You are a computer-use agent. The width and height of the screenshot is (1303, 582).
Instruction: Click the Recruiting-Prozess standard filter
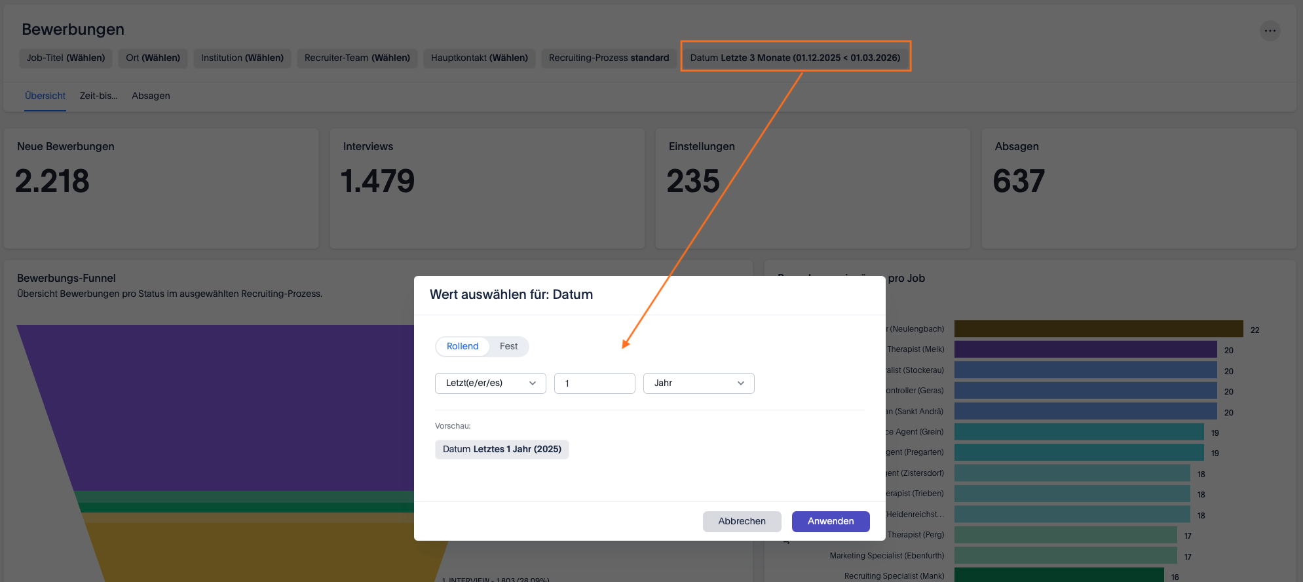click(x=609, y=58)
